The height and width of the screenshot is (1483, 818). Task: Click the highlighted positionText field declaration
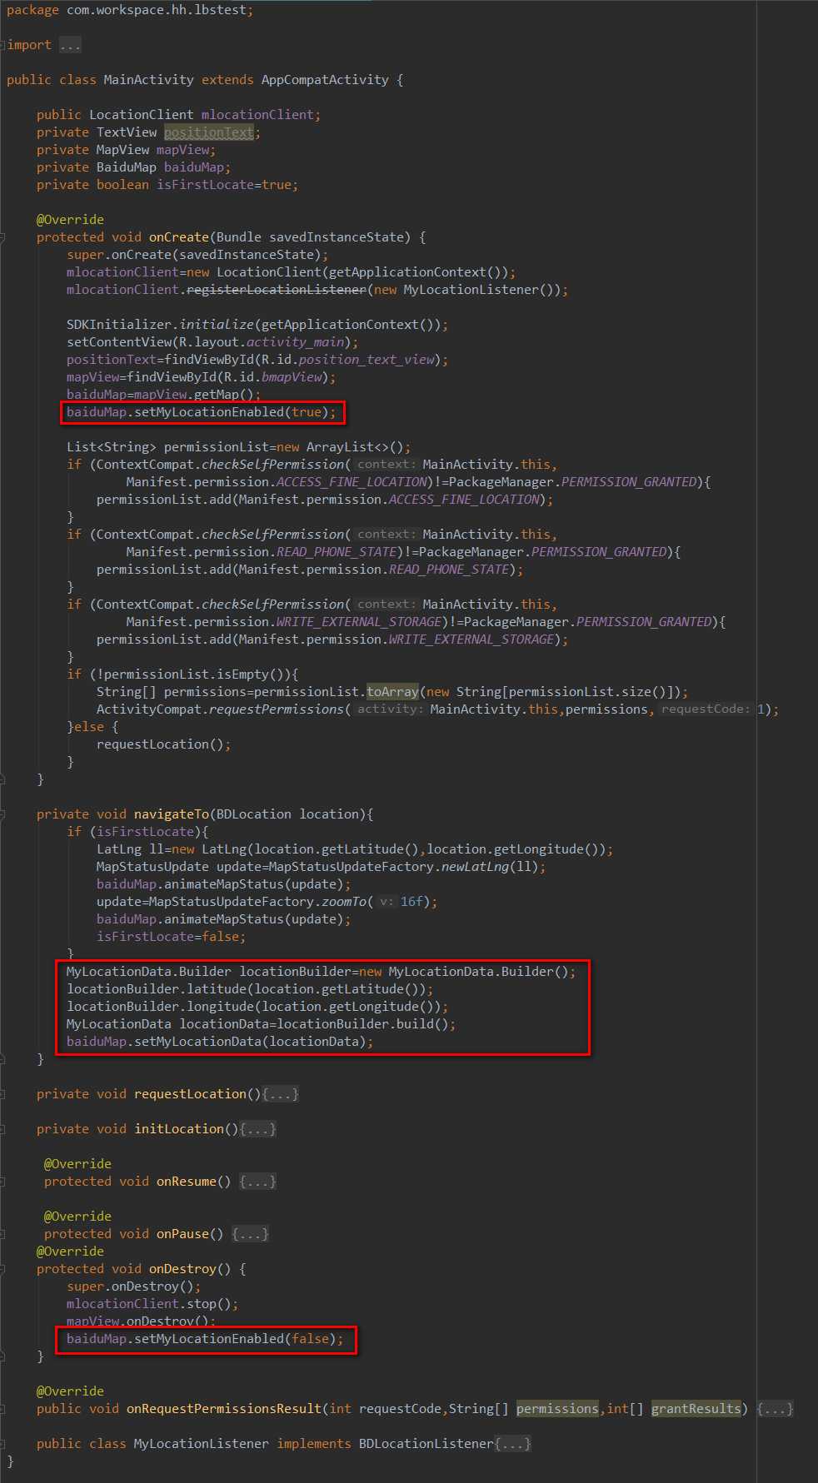[208, 132]
